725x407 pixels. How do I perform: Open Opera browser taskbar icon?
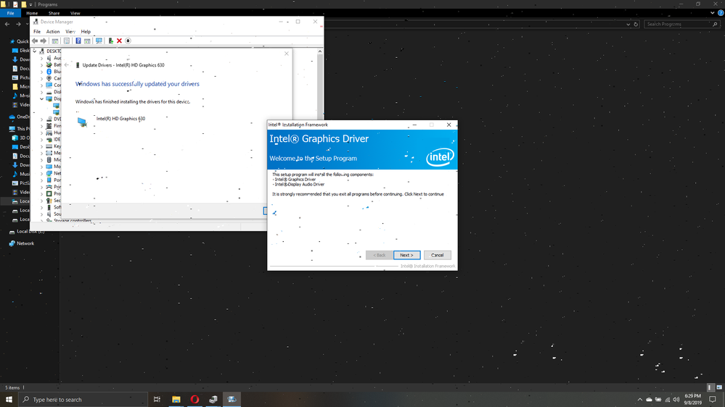click(x=194, y=400)
